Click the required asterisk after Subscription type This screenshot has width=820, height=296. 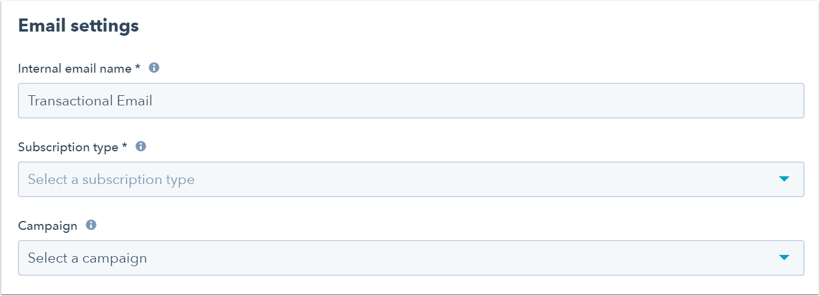[x=125, y=146]
